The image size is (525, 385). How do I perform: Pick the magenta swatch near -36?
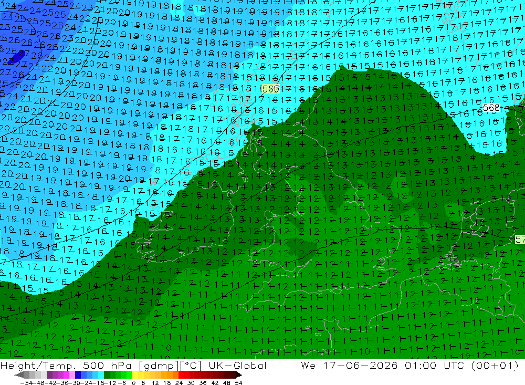click(x=66, y=375)
